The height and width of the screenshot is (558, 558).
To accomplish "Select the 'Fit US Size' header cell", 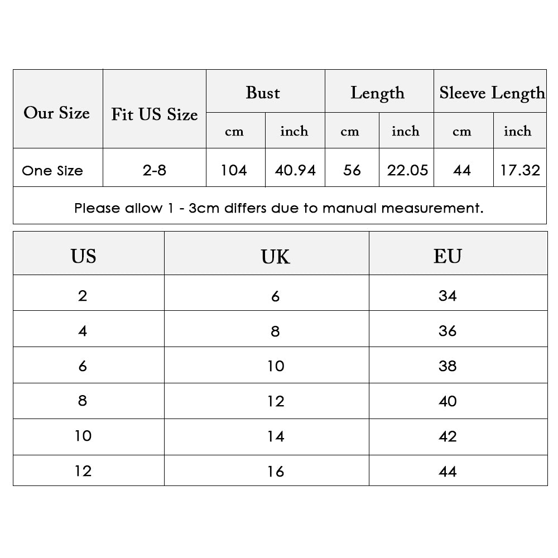I will (155, 109).
